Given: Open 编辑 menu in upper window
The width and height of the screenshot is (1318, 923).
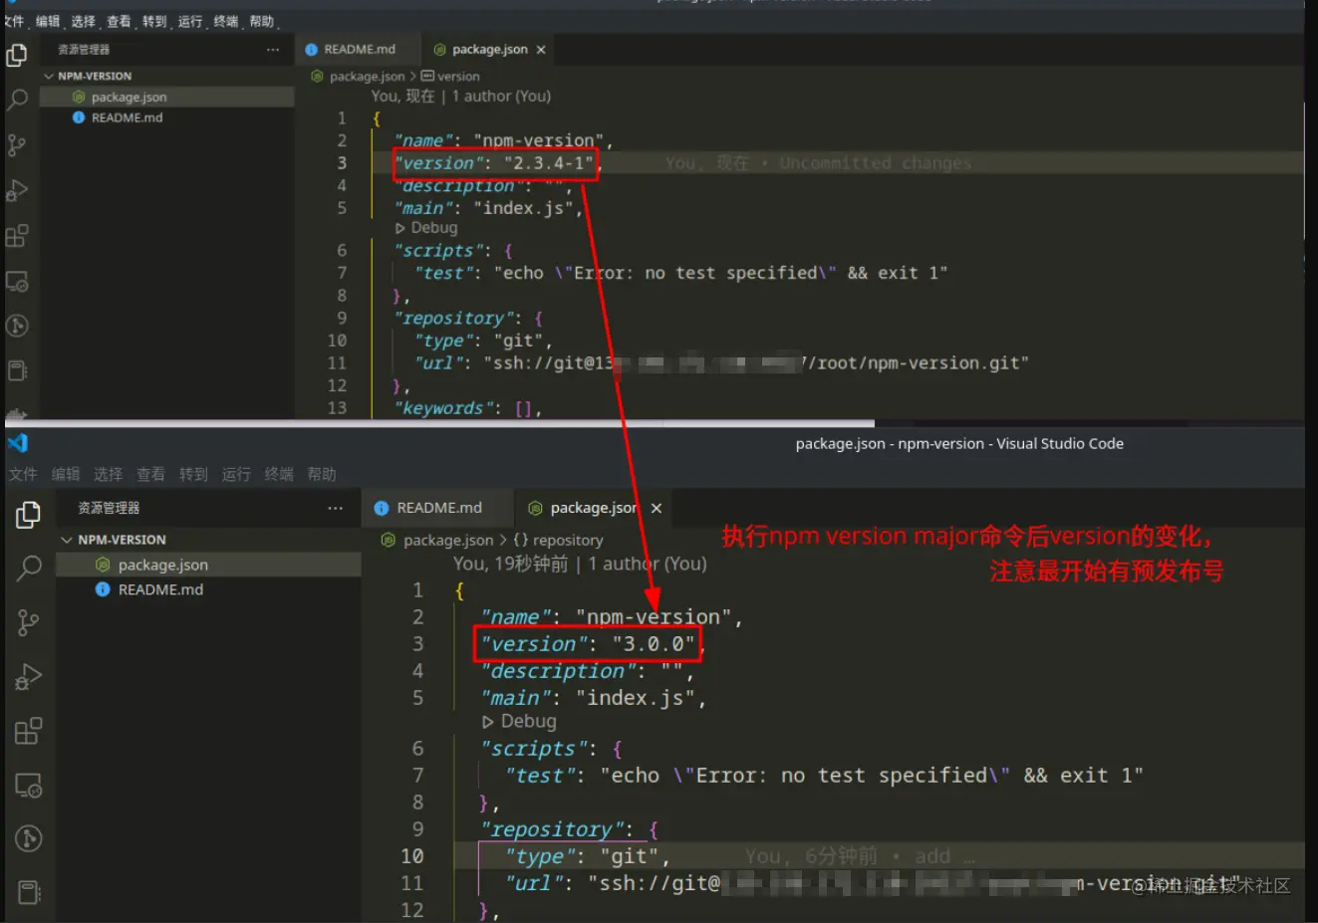Looking at the screenshot, I should click(48, 21).
